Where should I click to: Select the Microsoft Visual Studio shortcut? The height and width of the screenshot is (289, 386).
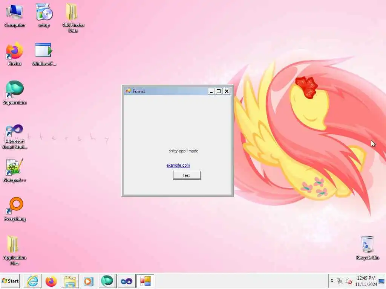(x=15, y=137)
